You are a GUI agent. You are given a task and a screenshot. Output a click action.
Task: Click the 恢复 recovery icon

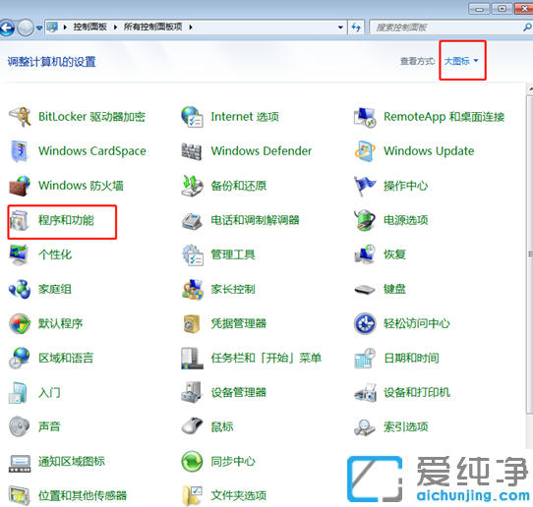(x=365, y=254)
